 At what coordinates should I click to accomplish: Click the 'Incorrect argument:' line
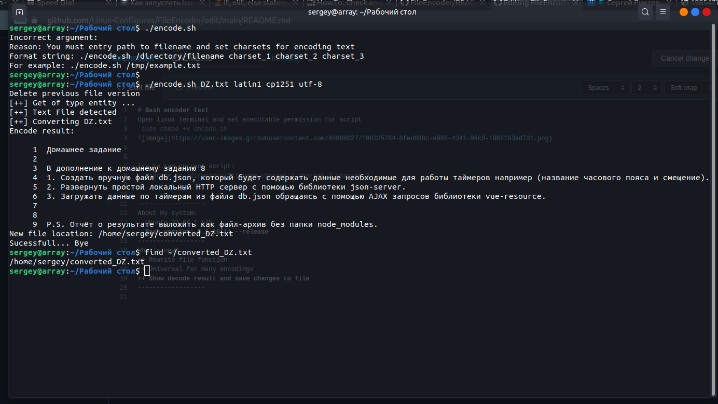tap(53, 37)
